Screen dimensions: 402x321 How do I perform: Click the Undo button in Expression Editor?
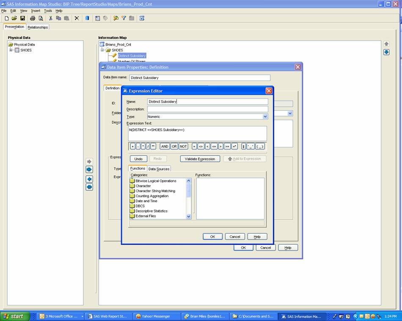pos(138,159)
